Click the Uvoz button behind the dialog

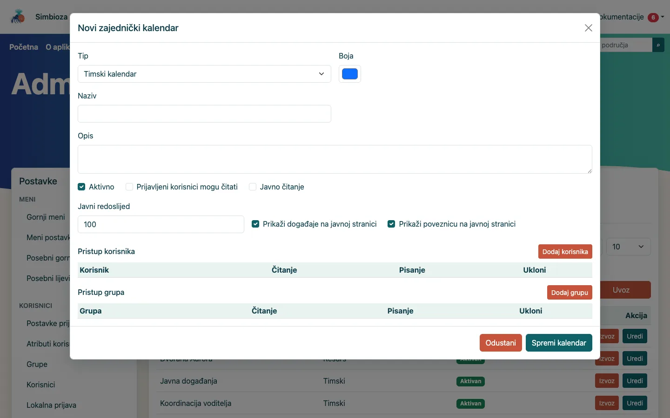point(625,290)
